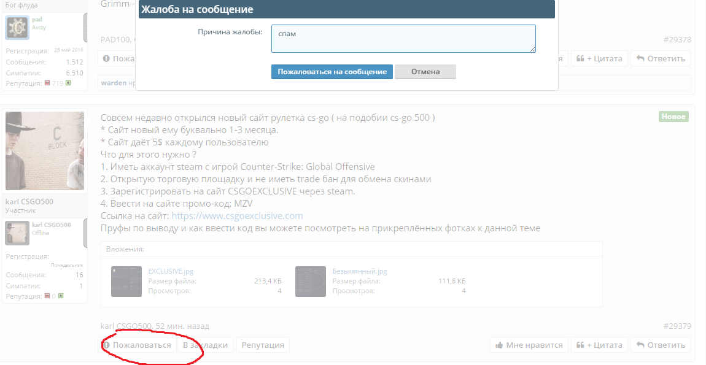Like post #29379 with 'Мне нравится'
Viewport: 706px width, 365px height.
(529, 345)
